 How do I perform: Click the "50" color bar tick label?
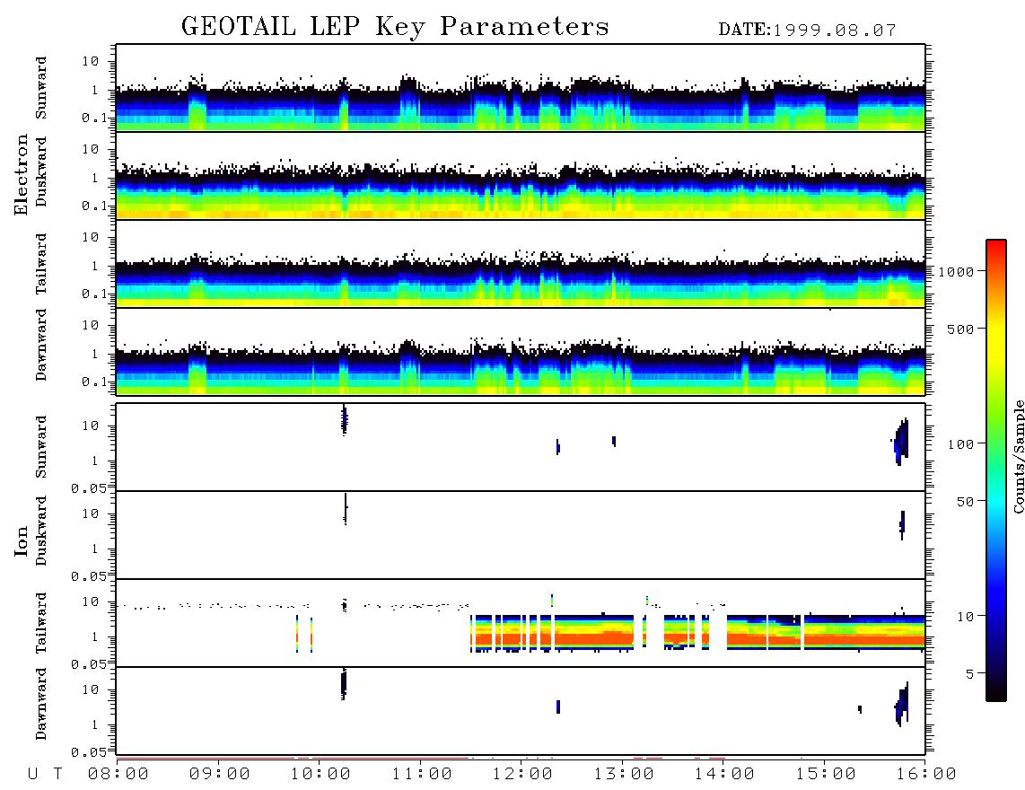966,502
